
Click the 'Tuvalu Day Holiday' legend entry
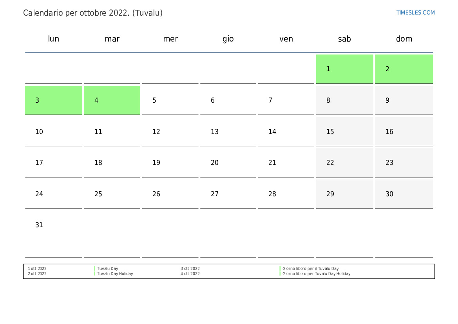(x=115, y=274)
